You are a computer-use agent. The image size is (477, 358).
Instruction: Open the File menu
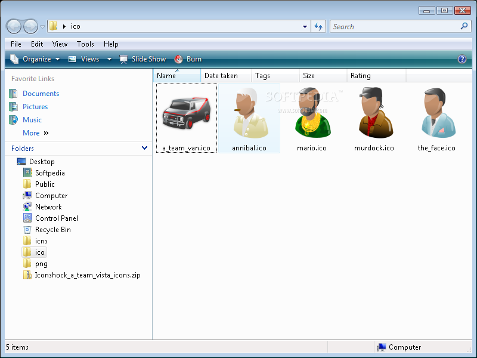click(16, 44)
